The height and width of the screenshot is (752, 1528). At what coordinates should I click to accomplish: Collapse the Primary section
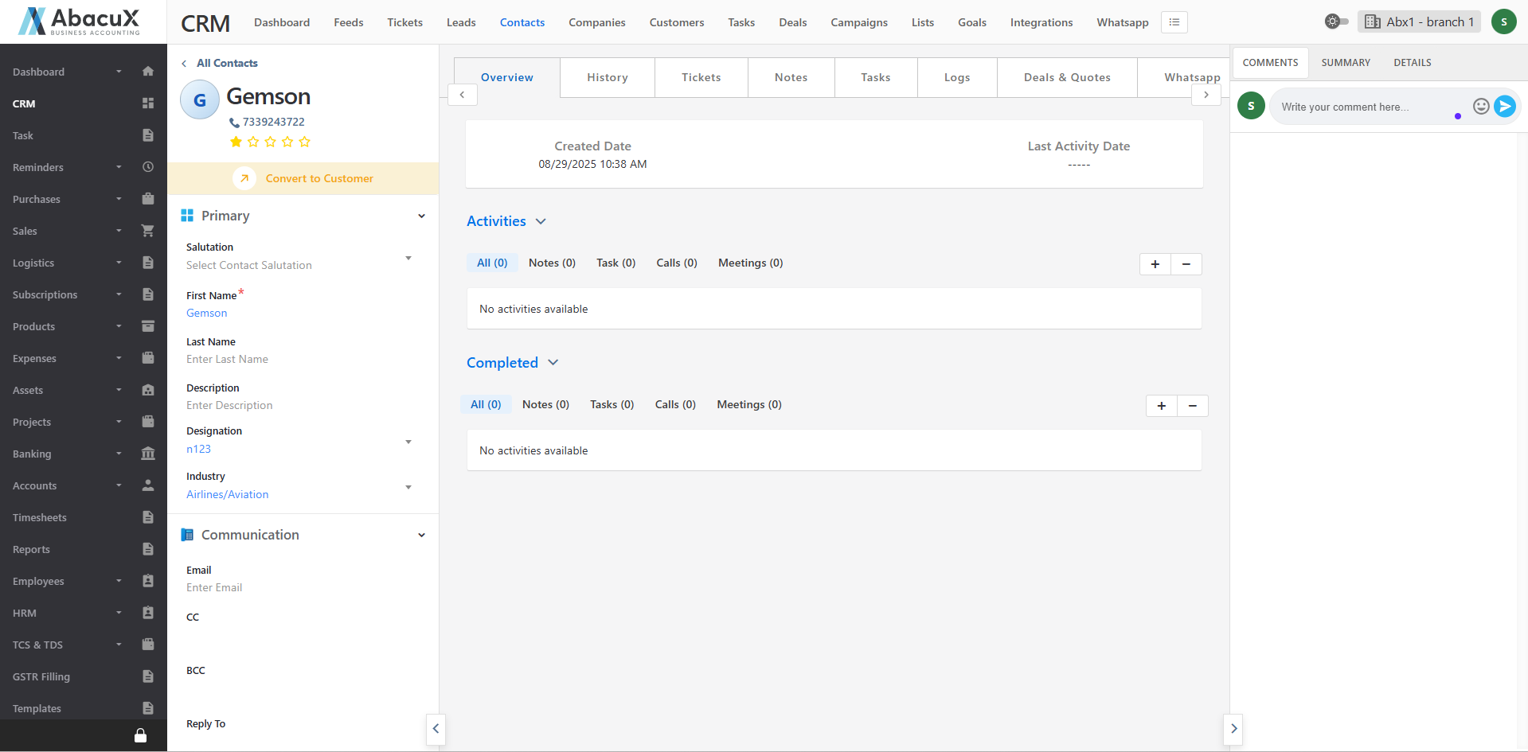421,216
